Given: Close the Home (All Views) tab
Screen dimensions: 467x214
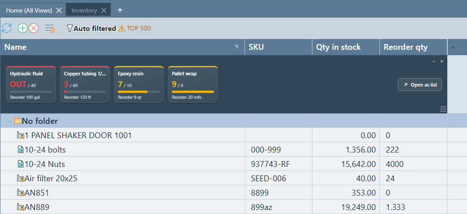Looking at the screenshot, I should click(59, 10).
